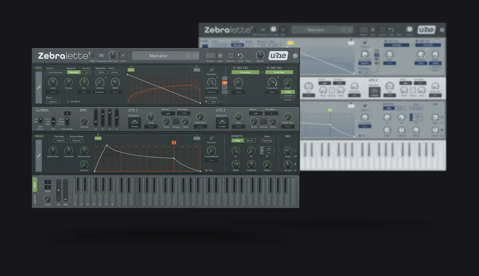
Task: Select the top curve slot icon
Action: tap(225, 79)
